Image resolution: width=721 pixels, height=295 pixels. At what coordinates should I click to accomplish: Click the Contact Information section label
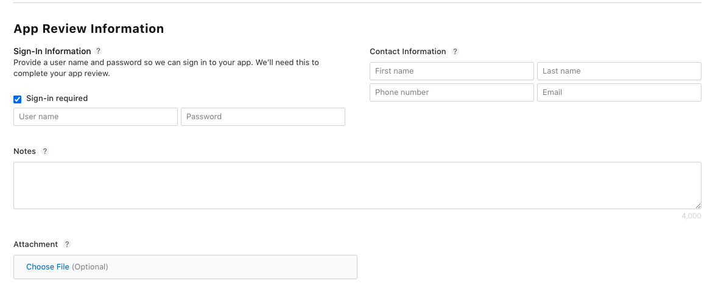pos(407,52)
